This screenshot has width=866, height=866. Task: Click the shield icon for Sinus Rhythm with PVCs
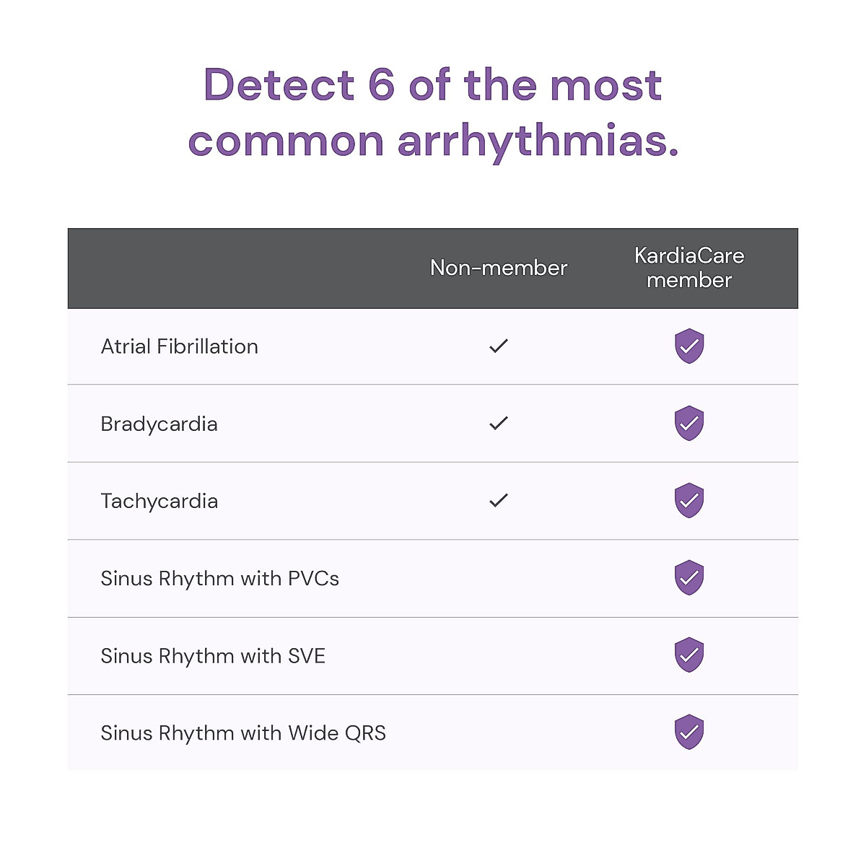click(689, 578)
